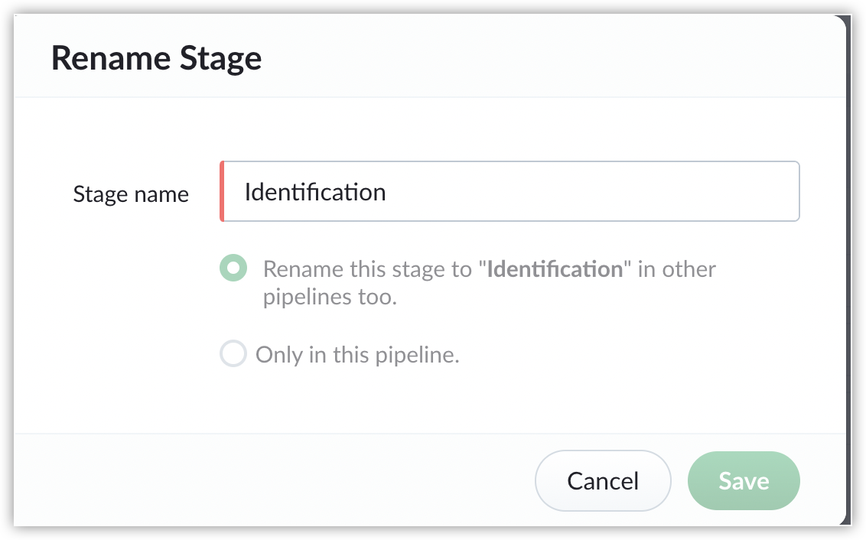Click the 'Only in this pipeline.' label text
This screenshot has height=540, width=866.
(x=357, y=355)
